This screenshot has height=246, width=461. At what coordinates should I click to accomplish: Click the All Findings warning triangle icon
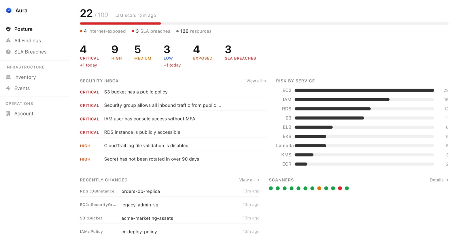click(8, 41)
